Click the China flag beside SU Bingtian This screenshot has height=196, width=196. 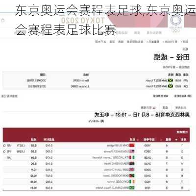pyautogui.click(x=132, y=145)
